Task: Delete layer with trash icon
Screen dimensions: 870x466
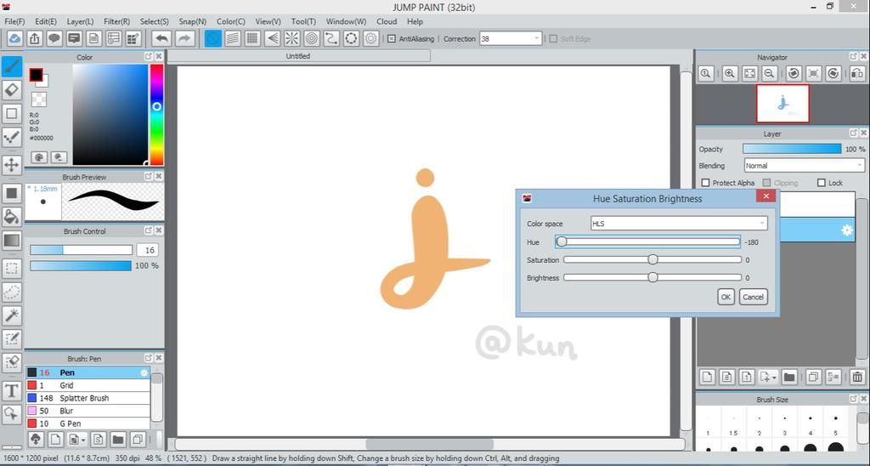Action: pos(858,377)
